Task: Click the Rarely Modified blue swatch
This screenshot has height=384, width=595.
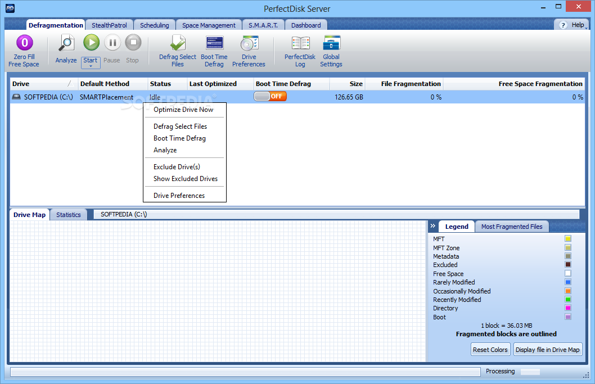Action: 567,282
